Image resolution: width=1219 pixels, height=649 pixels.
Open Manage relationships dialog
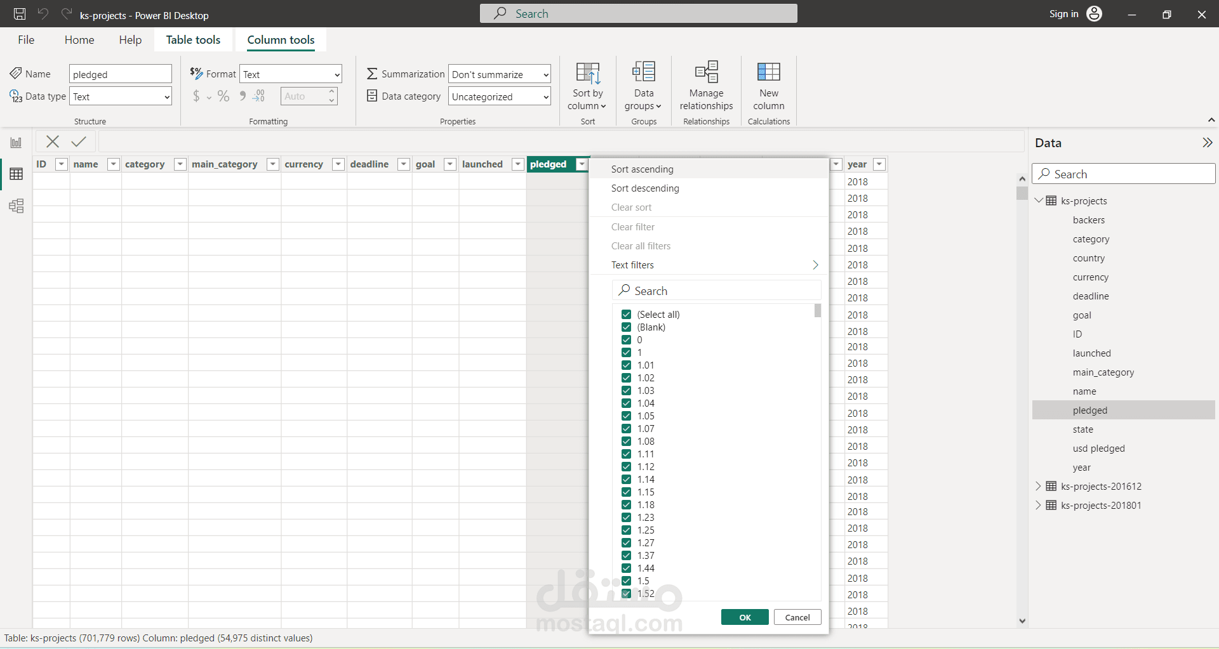706,86
